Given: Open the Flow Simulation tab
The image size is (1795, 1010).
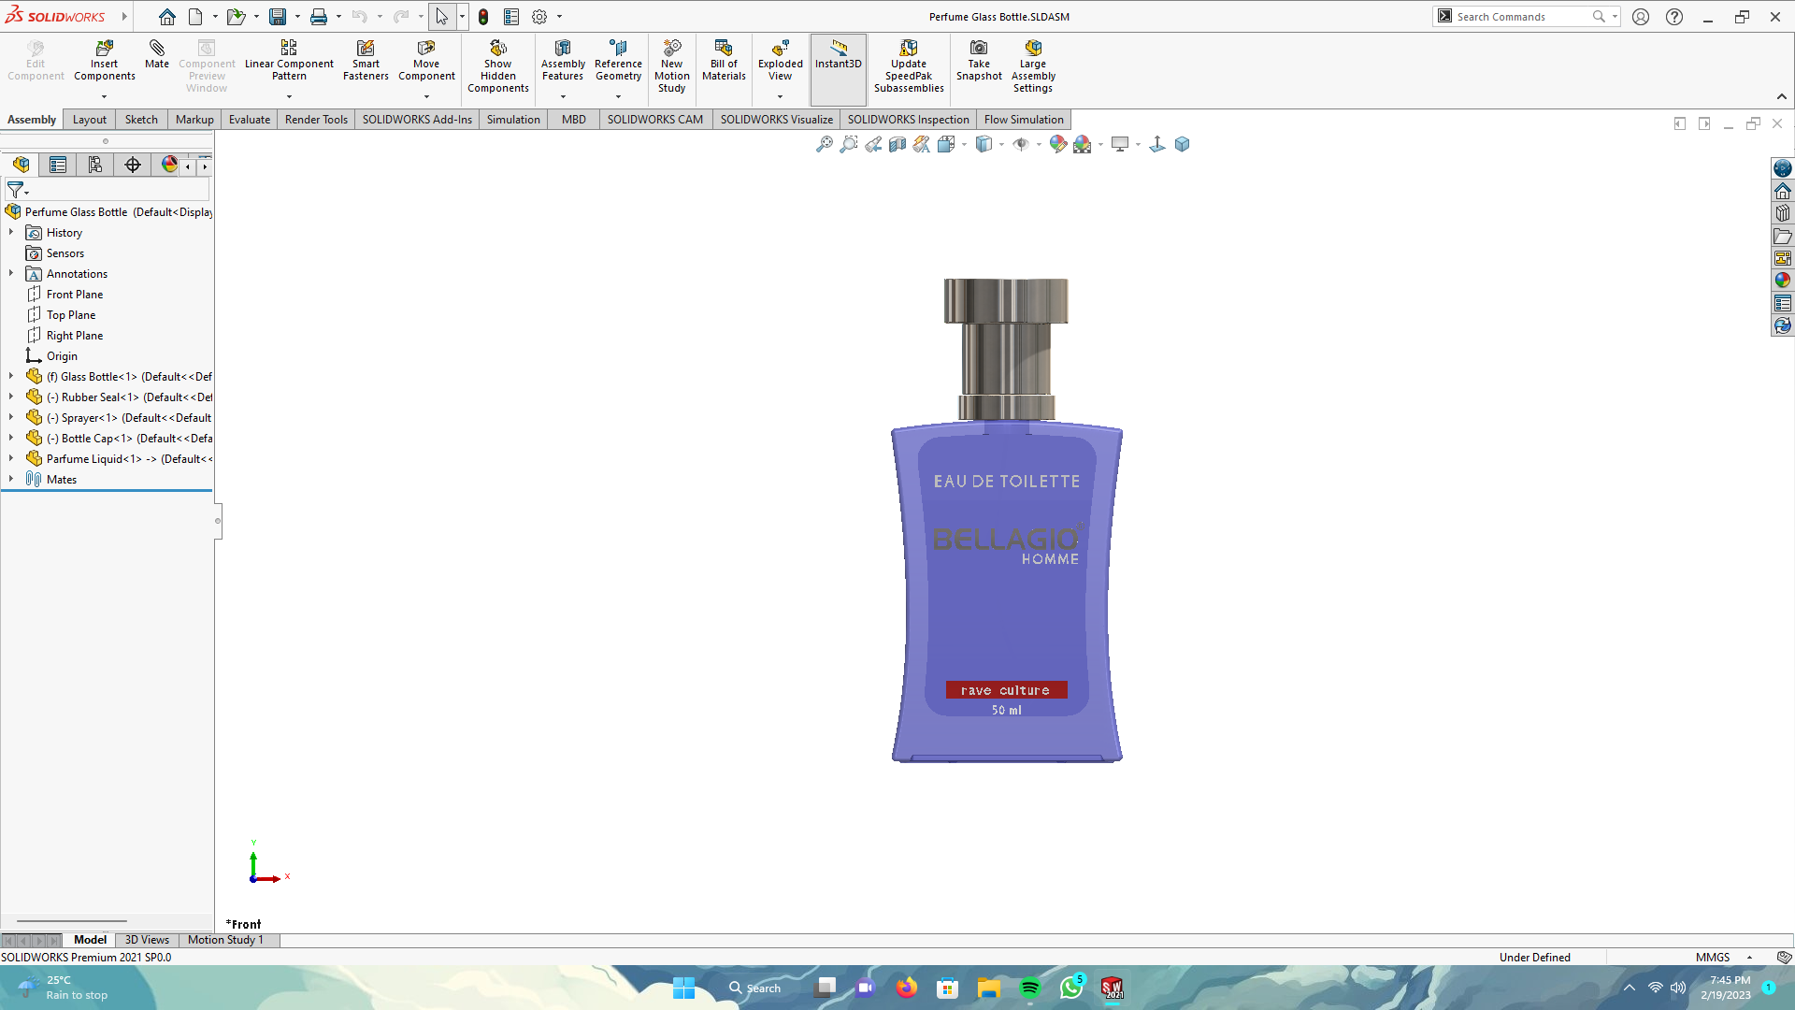Looking at the screenshot, I should click(1024, 119).
